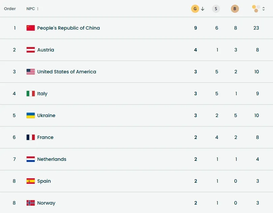
Task: Click the Norway flag icon
Action: [x=31, y=203]
